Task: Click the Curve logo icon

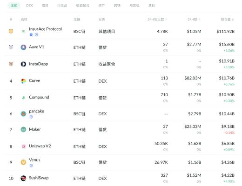Action: pyautogui.click(x=23, y=81)
